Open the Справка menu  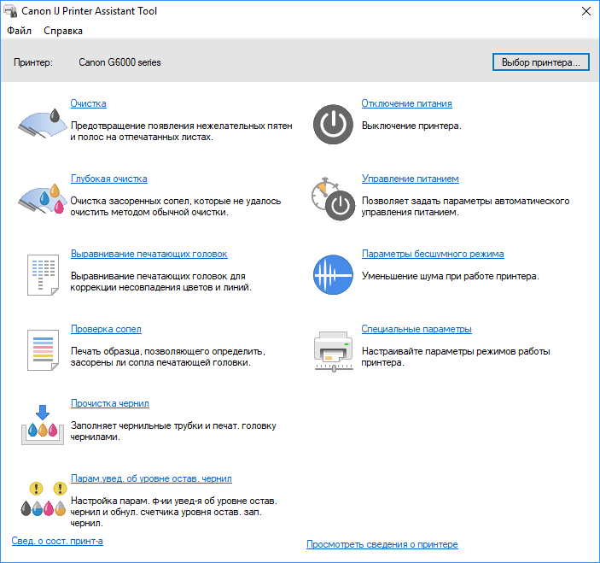point(63,31)
